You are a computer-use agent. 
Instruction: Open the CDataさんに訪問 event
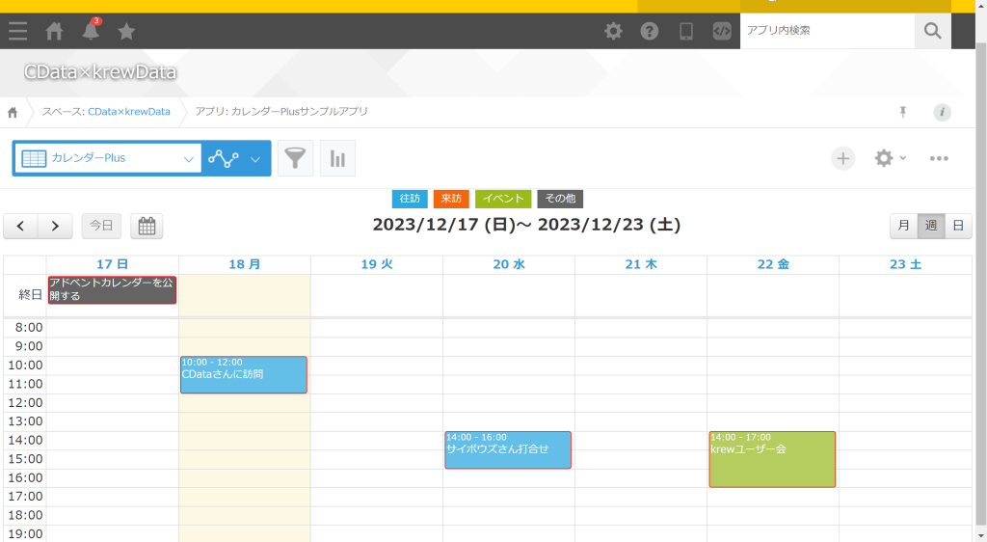244,374
